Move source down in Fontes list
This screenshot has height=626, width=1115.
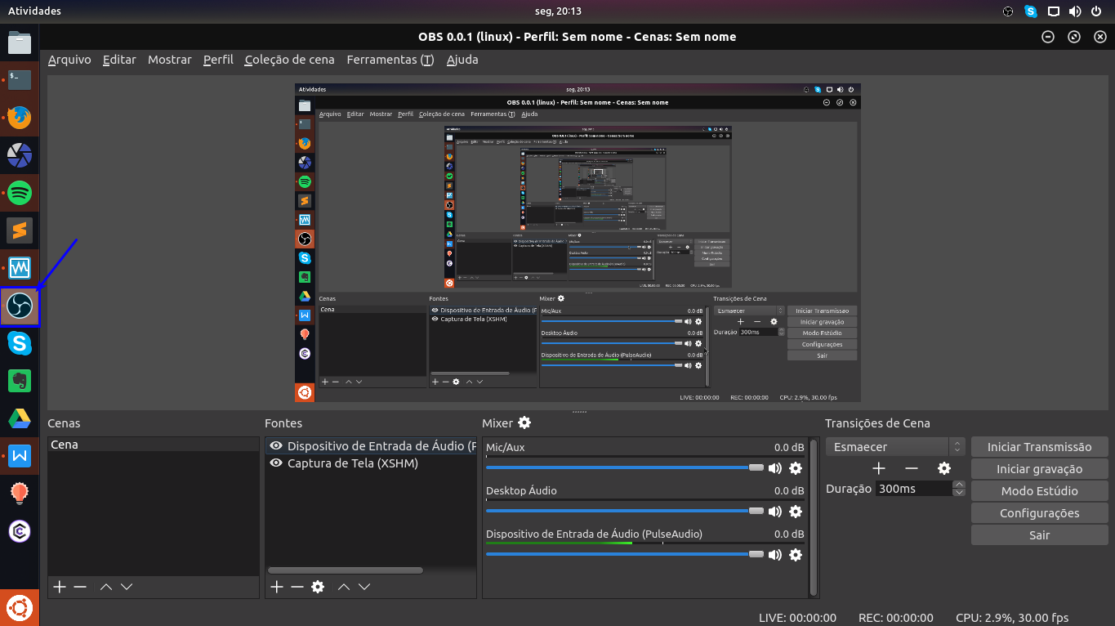(x=364, y=587)
